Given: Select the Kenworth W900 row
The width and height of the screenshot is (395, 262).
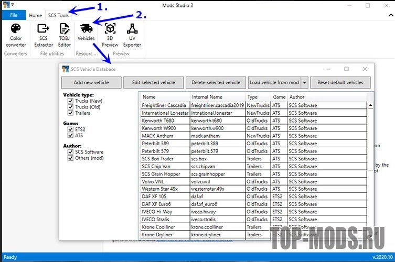Looking at the screenshot, I should (164, 128).
